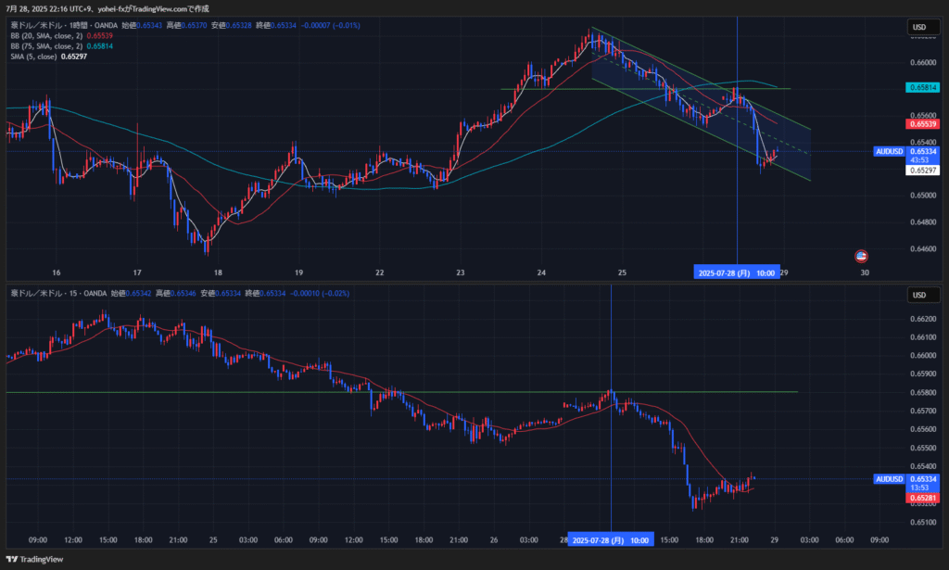The width and height of the screenshot is (949, 570).
Task: Click the white 0.65297 price axis label
Action: pos(924,171)
